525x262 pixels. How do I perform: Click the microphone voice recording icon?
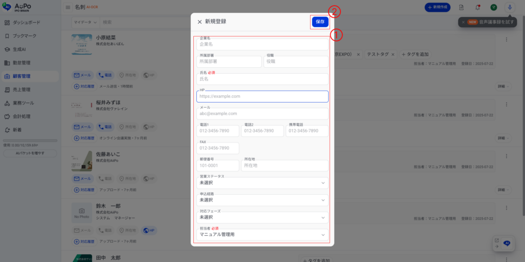[510, 7]
